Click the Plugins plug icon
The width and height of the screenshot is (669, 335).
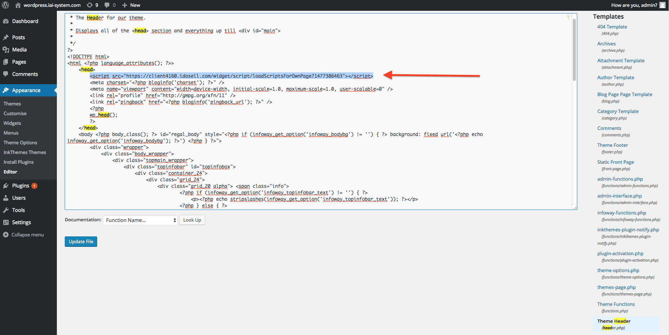tap(6, 186)
